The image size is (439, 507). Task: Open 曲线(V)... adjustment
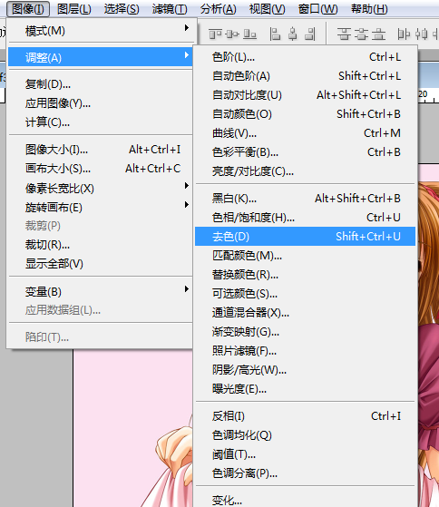(x=305, y=133)
